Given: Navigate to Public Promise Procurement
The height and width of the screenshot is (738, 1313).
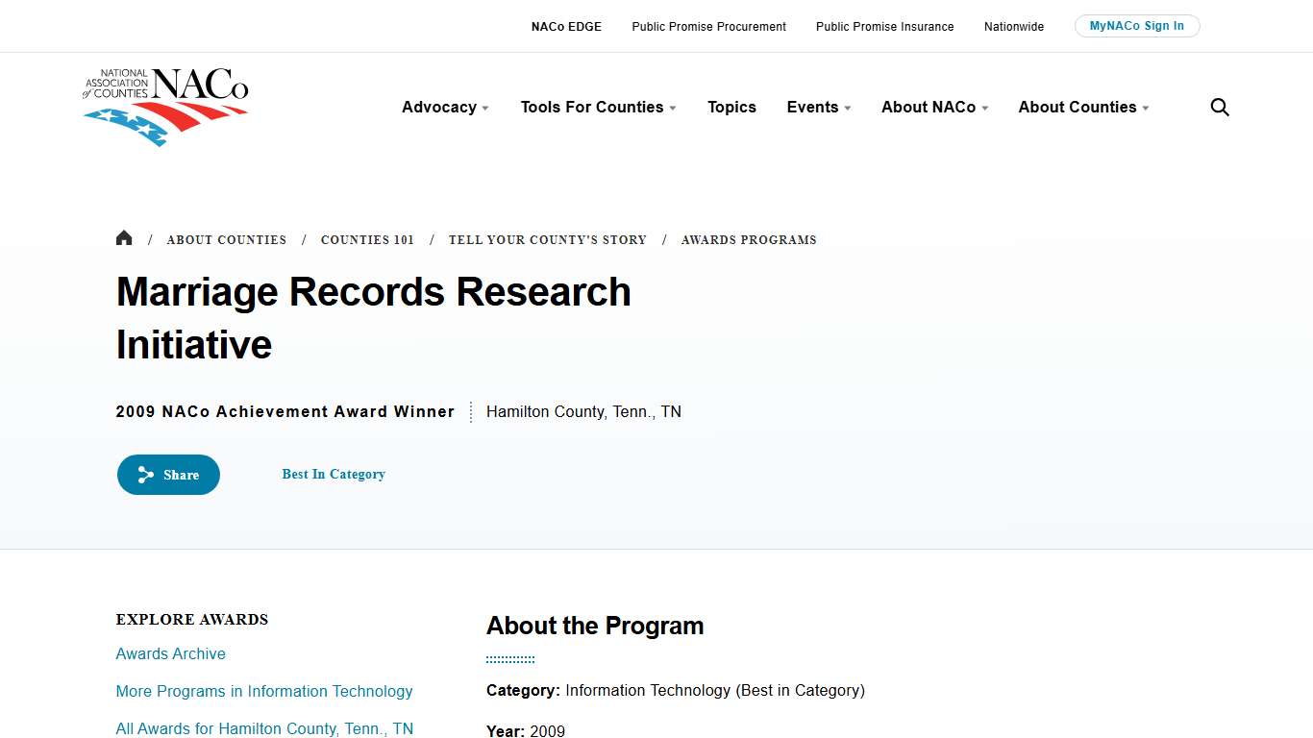Looking at the screenshot, I should click(x=708, y=26).
